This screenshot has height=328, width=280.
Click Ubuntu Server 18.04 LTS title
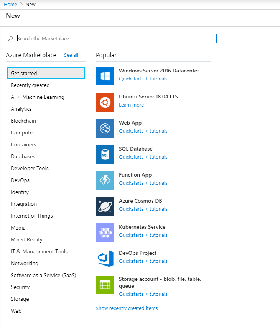[x=148, y=97]
